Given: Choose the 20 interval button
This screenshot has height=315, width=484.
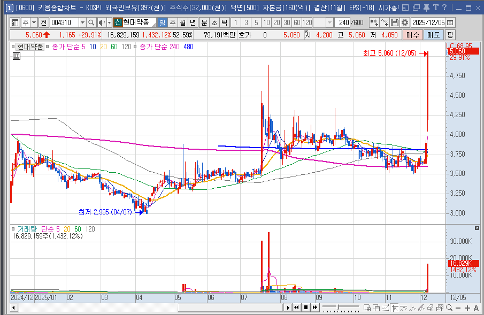Looking at the screenshot, I should (x=276, y=22).
